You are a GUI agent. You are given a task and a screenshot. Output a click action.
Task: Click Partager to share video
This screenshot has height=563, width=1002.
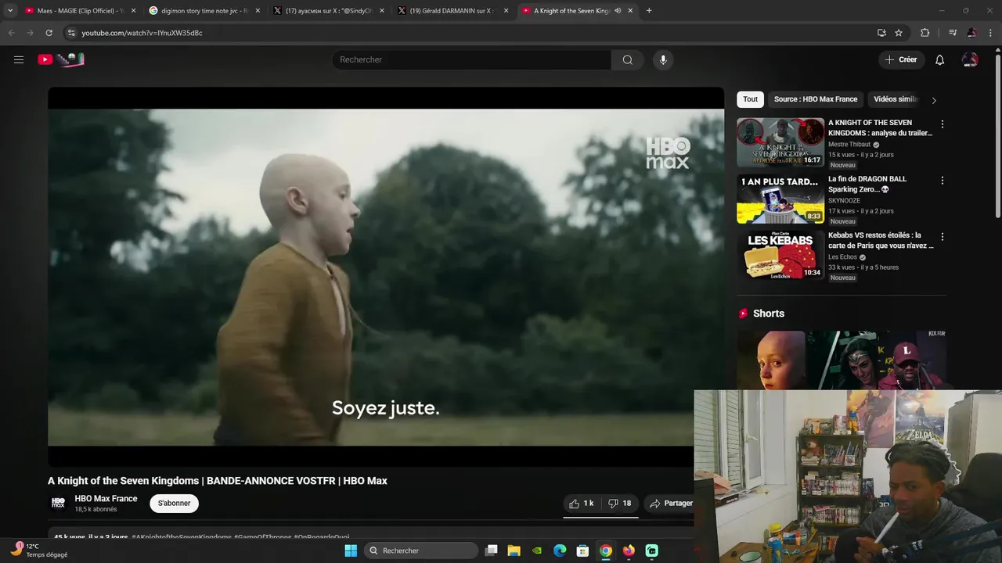[670, 504]
